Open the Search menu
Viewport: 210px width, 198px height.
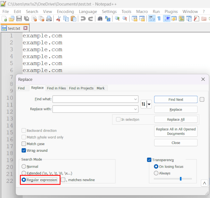(32, 12)
